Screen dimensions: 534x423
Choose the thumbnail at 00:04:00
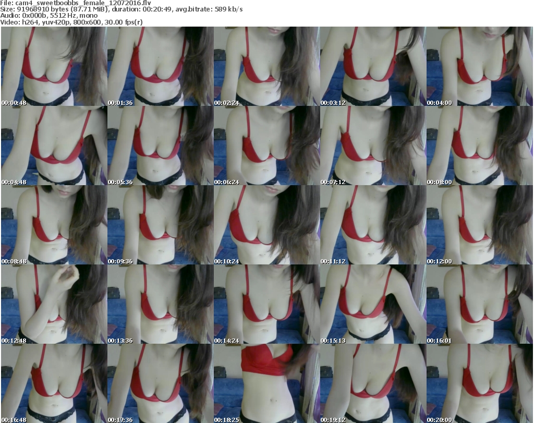click(480, 66)
